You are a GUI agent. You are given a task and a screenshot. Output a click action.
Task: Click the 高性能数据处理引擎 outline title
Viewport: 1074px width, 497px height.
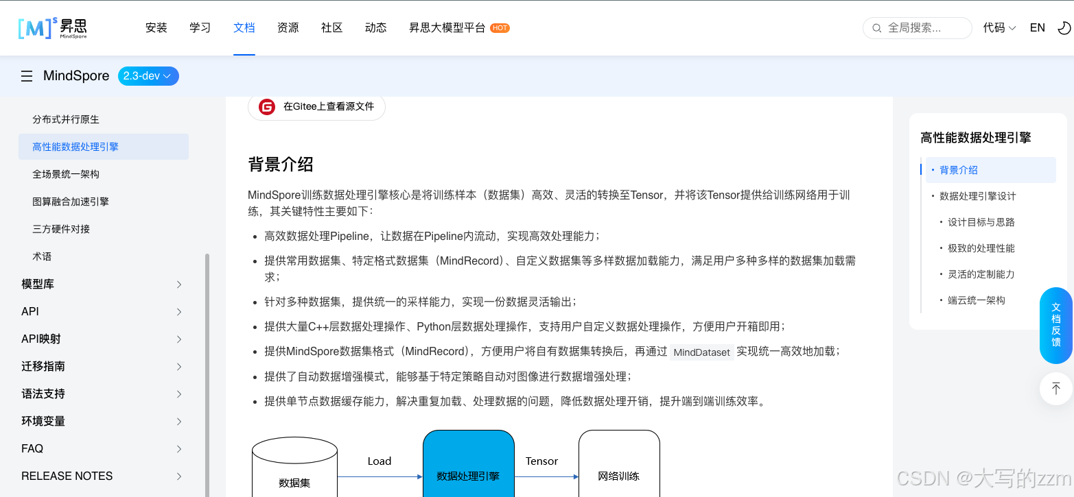coord(976,138)
